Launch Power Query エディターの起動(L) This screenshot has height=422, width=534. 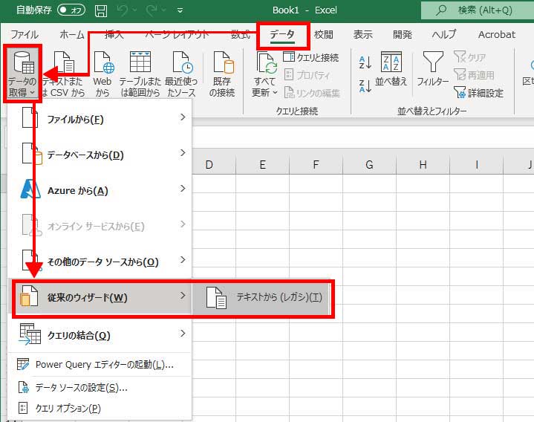point(100,365)
